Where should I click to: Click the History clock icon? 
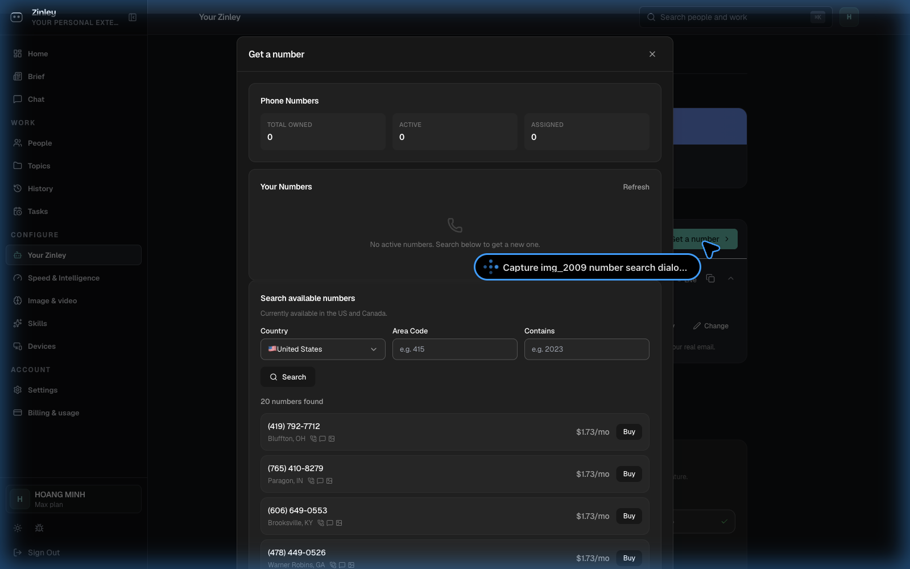pyautogui.click(x=18, y=188)
